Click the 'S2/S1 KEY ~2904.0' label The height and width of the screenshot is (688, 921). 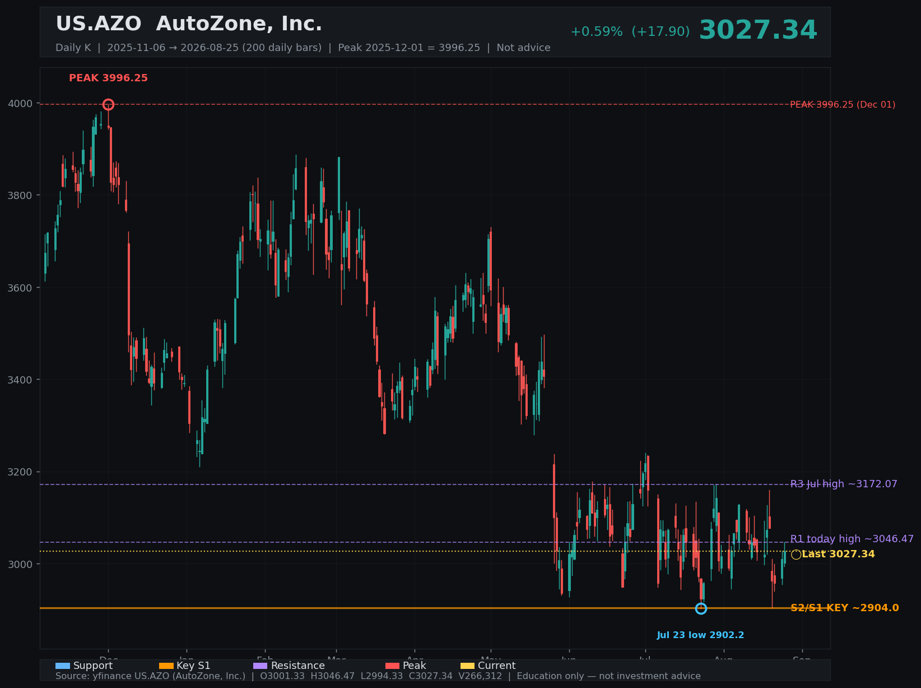point(845,608)
